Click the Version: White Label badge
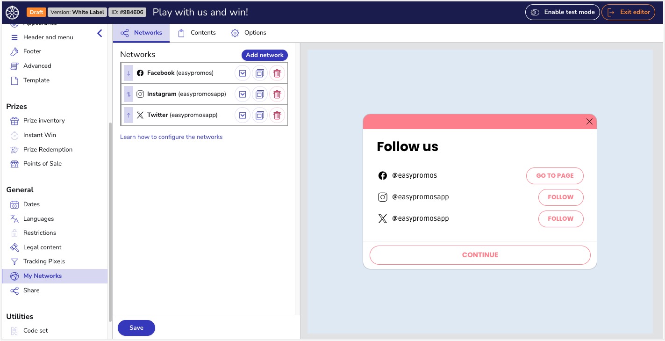This screenshot has width=665, height=341. tap(78, 13)
